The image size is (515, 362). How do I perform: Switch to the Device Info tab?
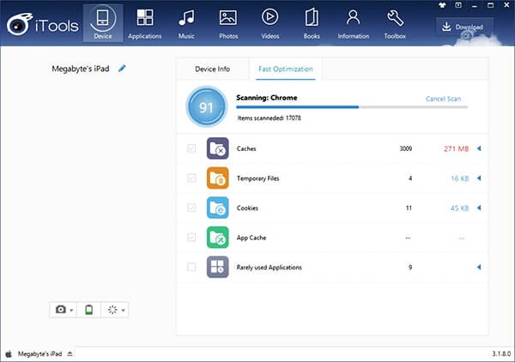tap(213, 69)
